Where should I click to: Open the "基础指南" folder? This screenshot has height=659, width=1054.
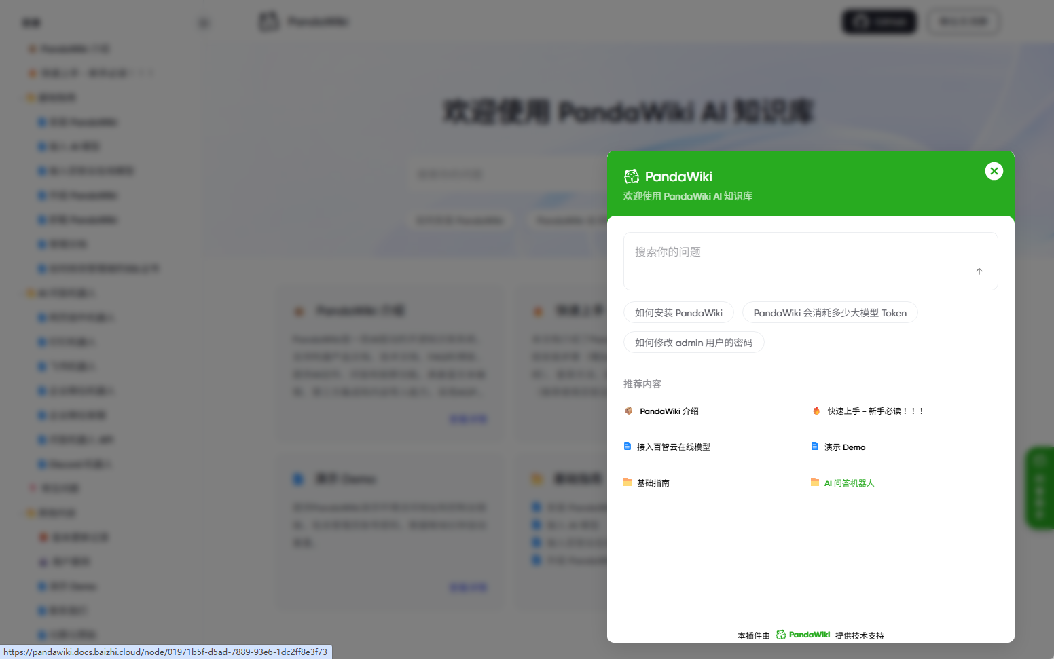(x=653, y=483)
